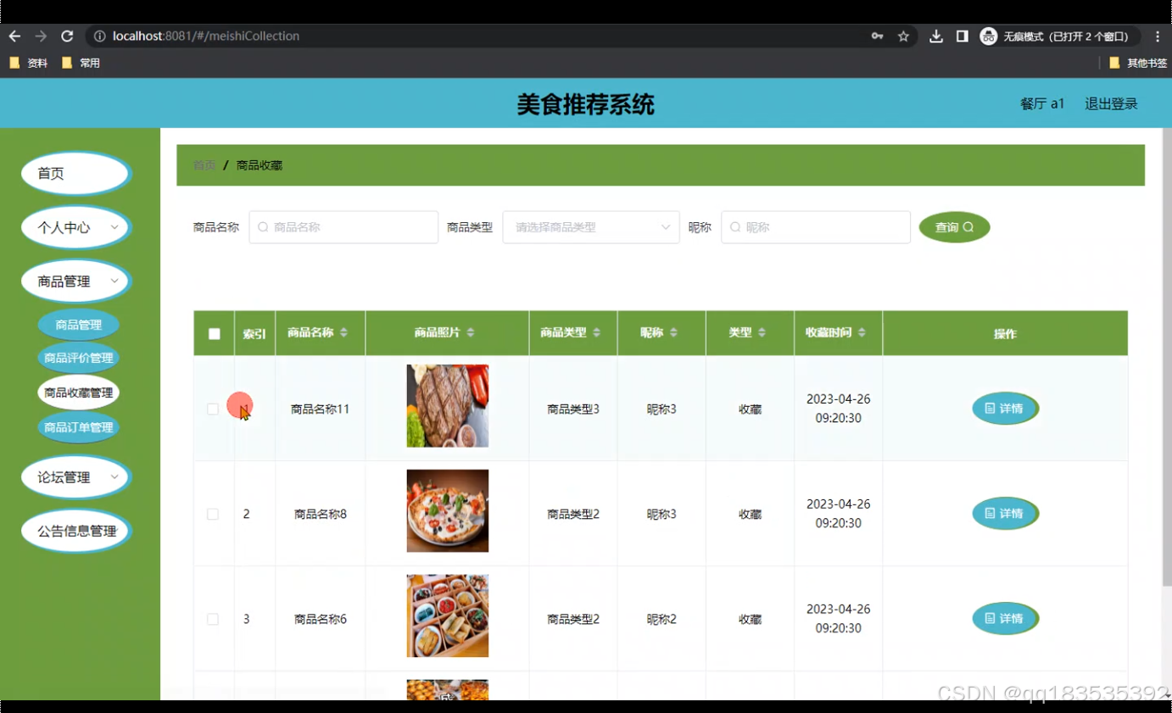Sort table by 商品类型 column
Screen dimensions: 1172x713
coord(597,333)
